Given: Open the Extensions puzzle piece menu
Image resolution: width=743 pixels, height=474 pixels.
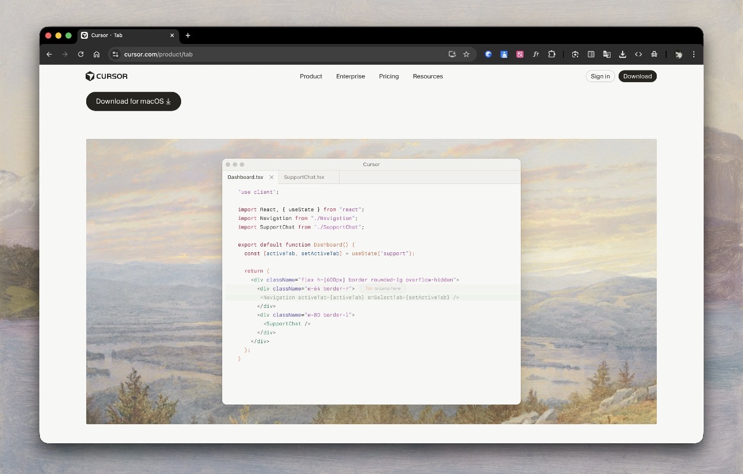Looking at the screenshot, I should tap(552, 54).
